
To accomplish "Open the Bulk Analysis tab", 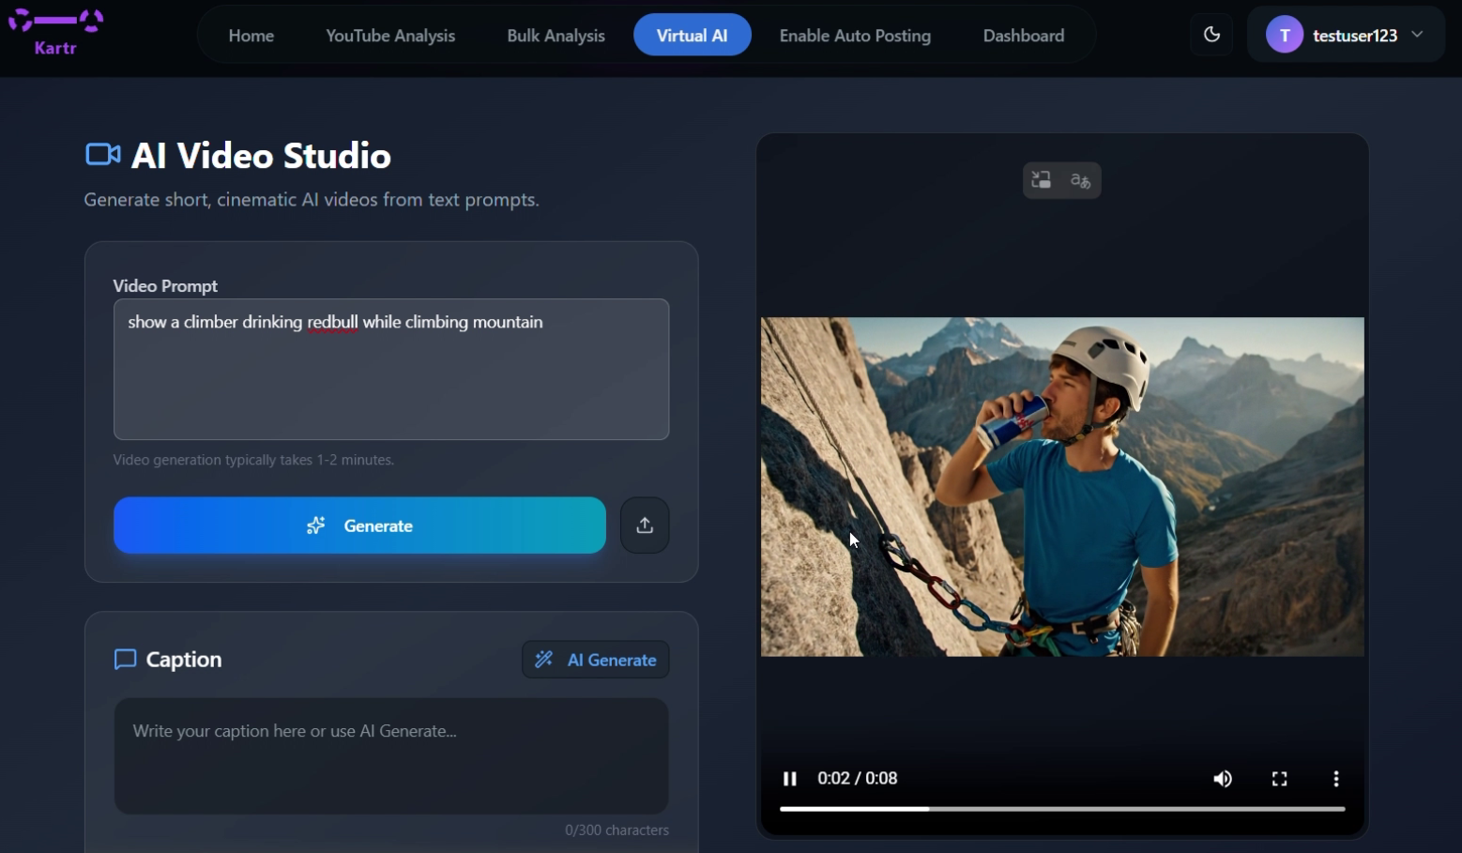I will point(556,36).
